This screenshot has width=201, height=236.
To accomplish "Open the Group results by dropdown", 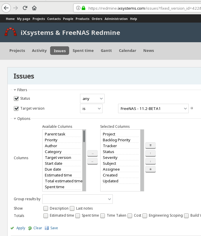I will coord(77,199).
